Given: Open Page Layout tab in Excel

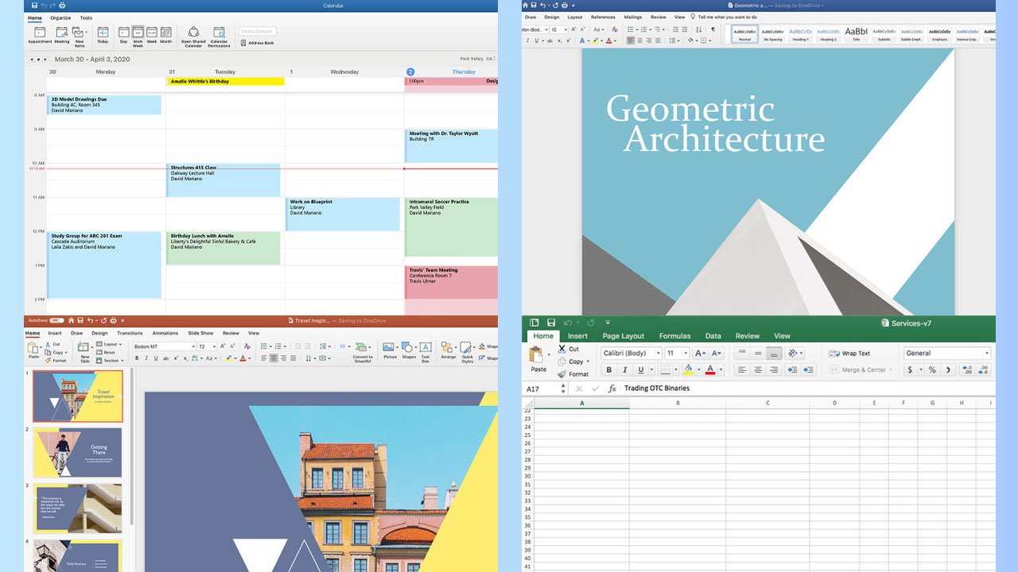Looking at the screenshot, I should coord(623,336).
